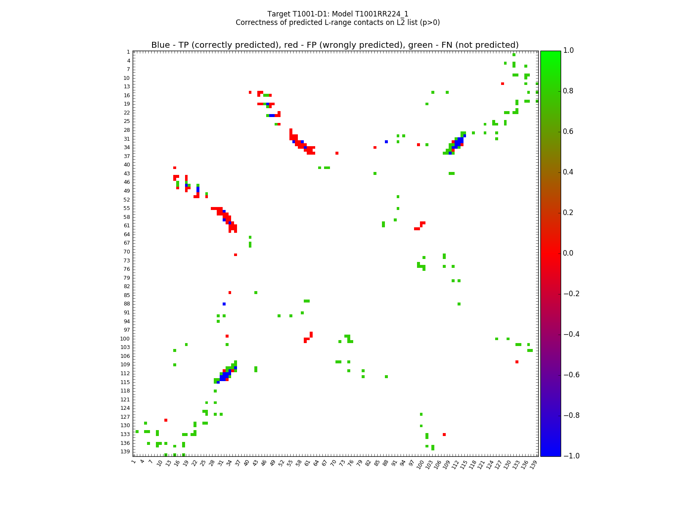Image resolution: width=676 pixels, height=507 pixels.
Task: Click the colorbar tick label 1.0
Action: (x=569, y=50)
